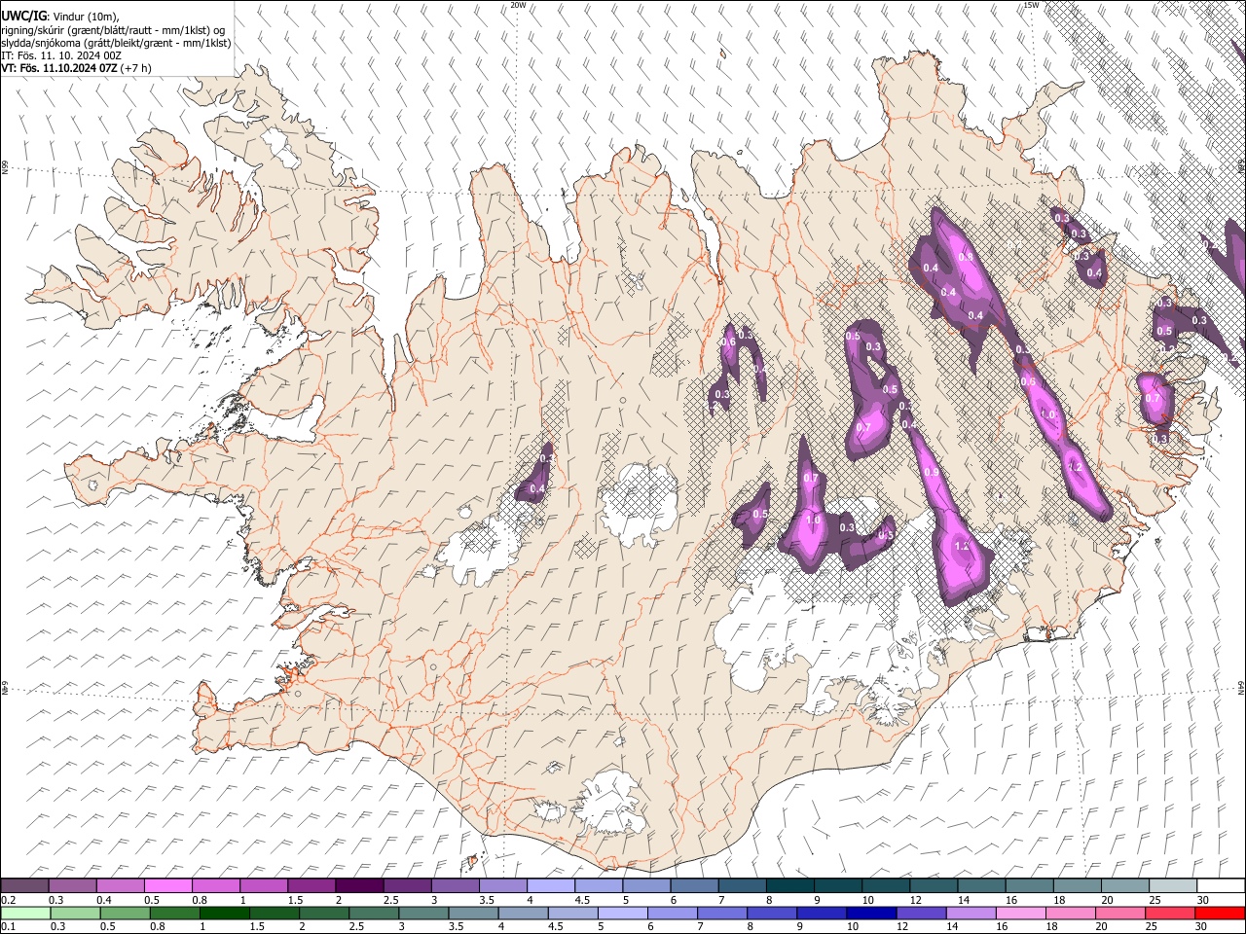Select the light grey upper swatch between 25 and 30
1246x934 pixels.
[1173, 885]
